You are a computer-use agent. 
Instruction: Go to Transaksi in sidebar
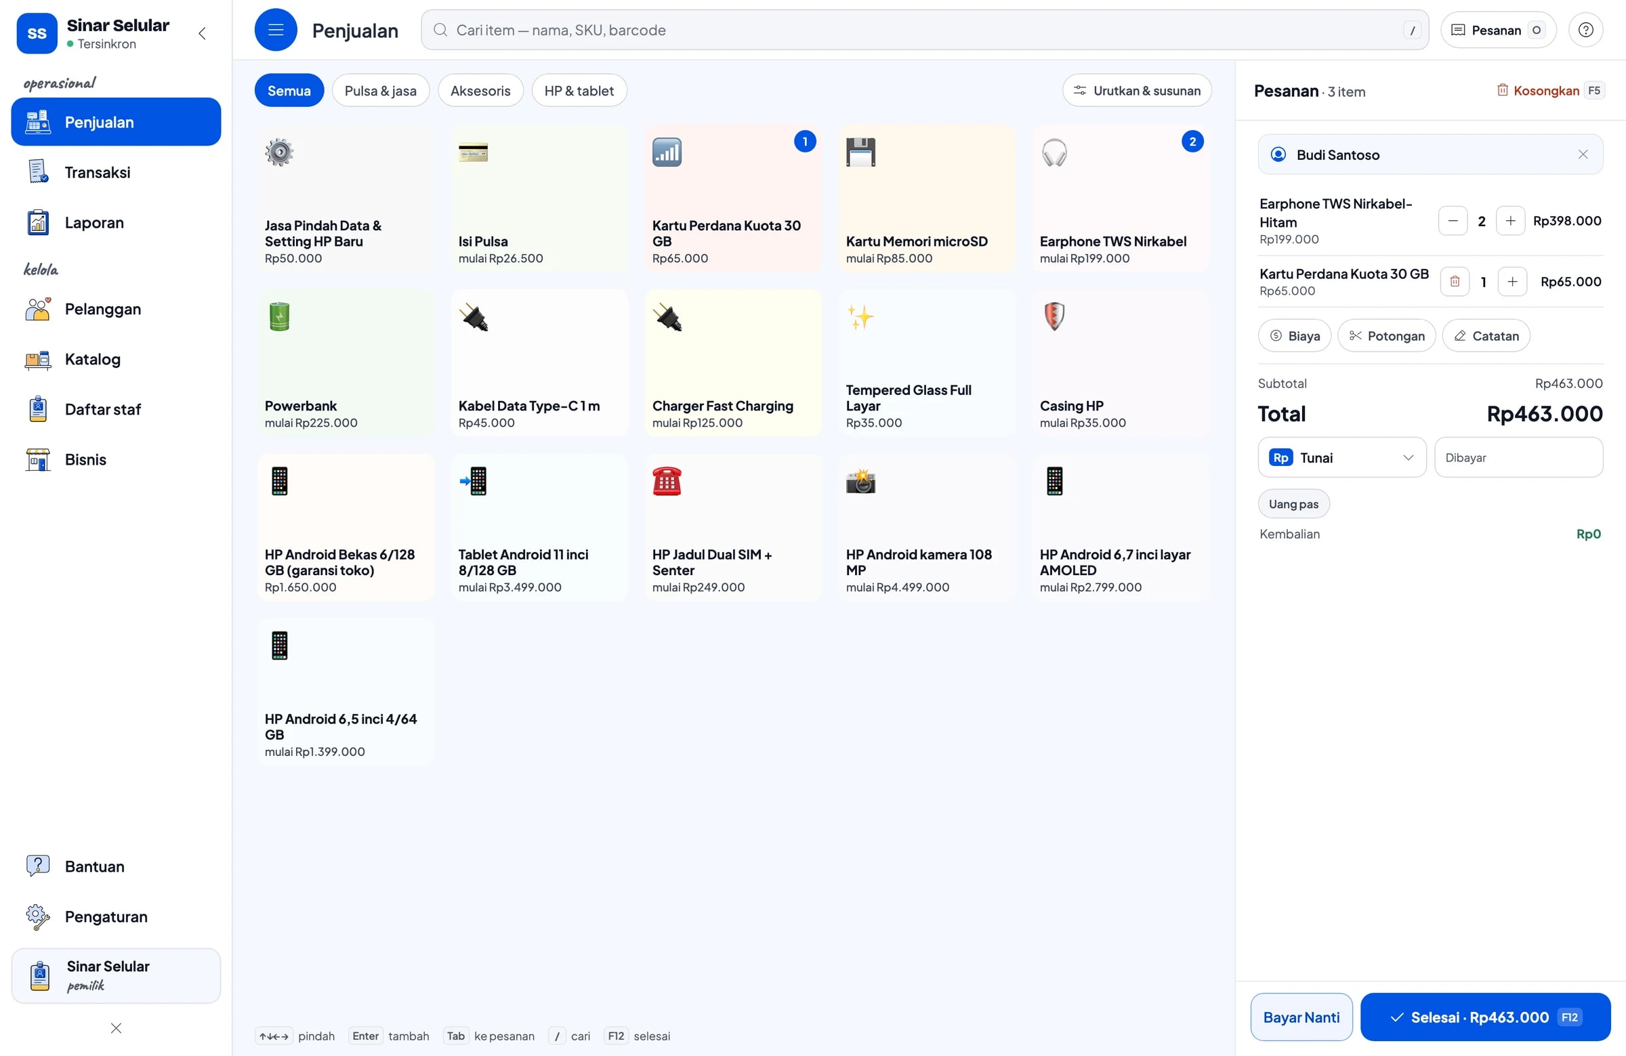[116, 172]
